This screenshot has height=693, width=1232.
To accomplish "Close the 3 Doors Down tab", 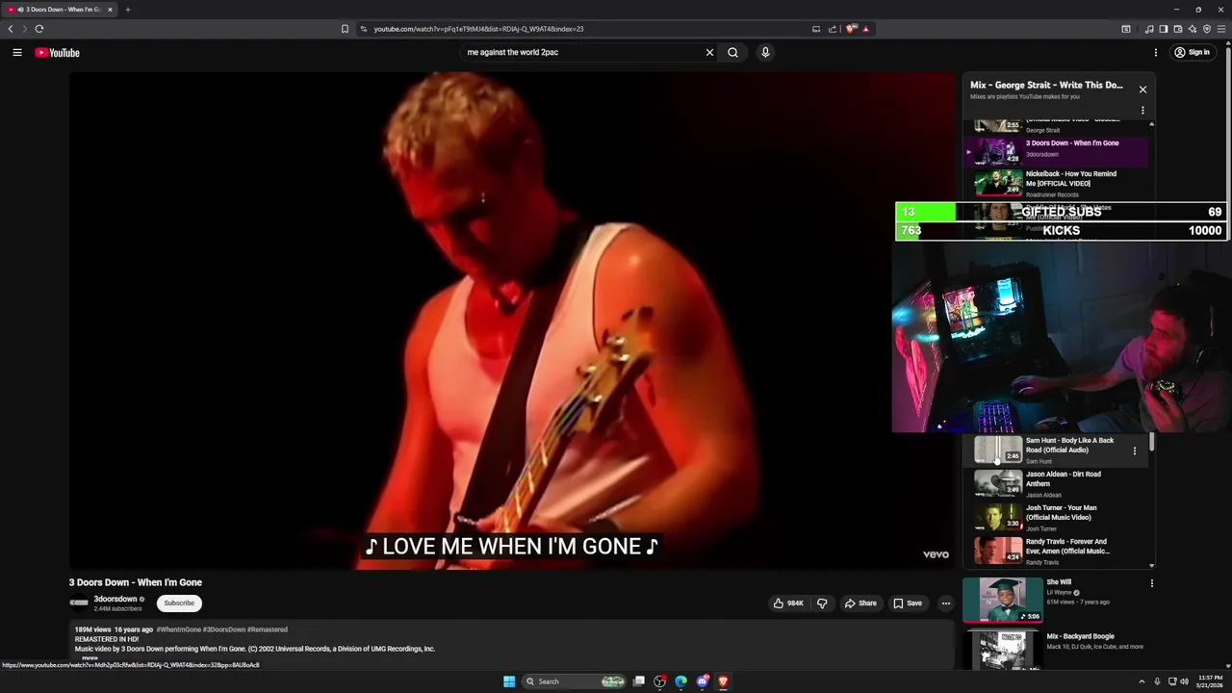I will 110,10.
